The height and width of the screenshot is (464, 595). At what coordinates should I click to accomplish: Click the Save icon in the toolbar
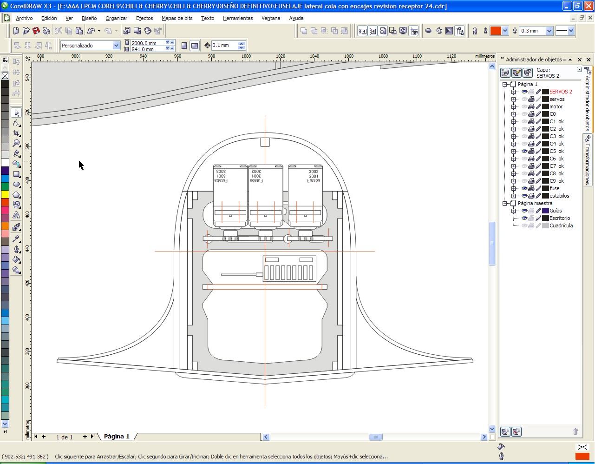36,31
